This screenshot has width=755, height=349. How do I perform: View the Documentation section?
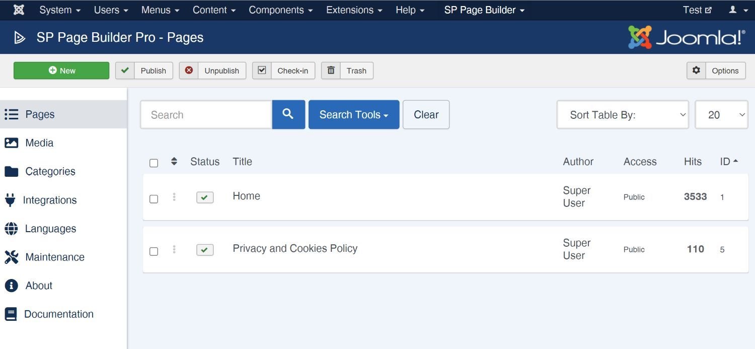59,314
